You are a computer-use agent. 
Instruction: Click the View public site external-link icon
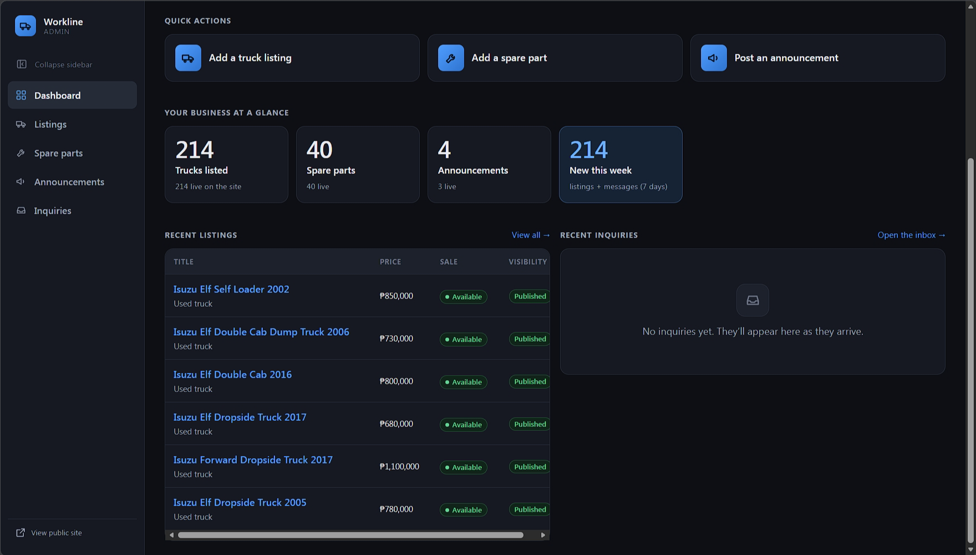click(x=21, y=533)
